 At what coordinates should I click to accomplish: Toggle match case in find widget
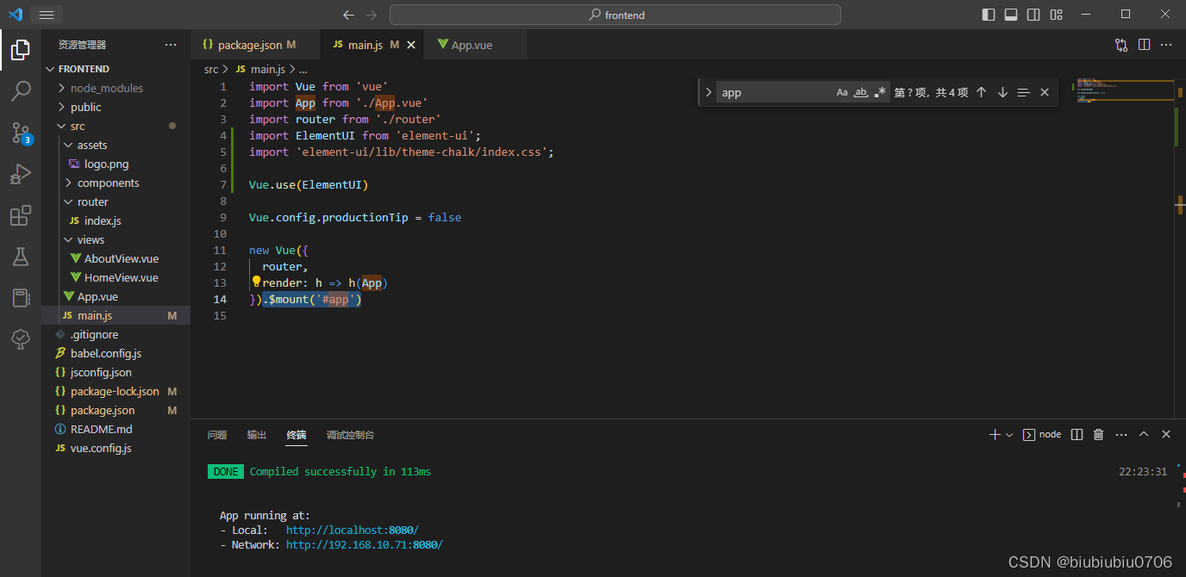coord(842,93)
